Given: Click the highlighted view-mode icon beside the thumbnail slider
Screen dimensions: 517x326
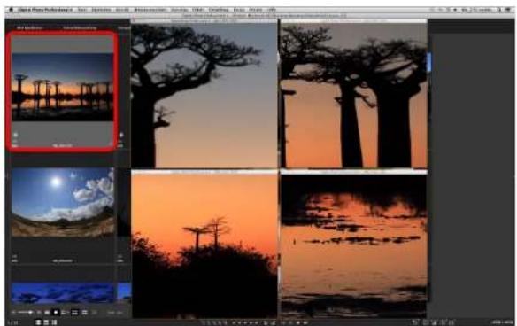Looking at the screenshot, I should point(56,312).
